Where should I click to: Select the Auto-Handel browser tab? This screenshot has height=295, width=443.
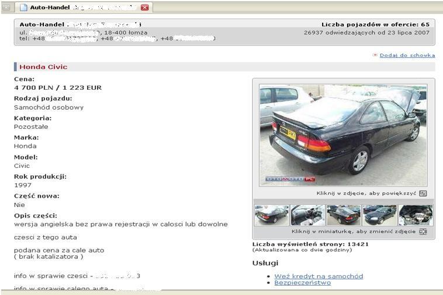pos(84,8)
